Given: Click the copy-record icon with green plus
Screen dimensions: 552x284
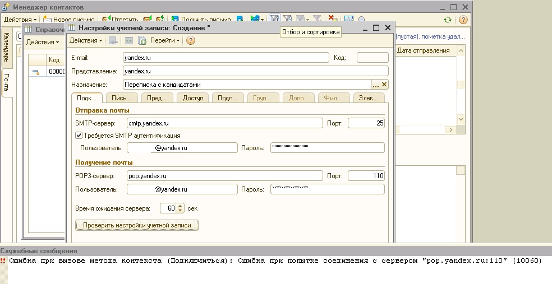Looking at the screenshot, I should [142, 41].
